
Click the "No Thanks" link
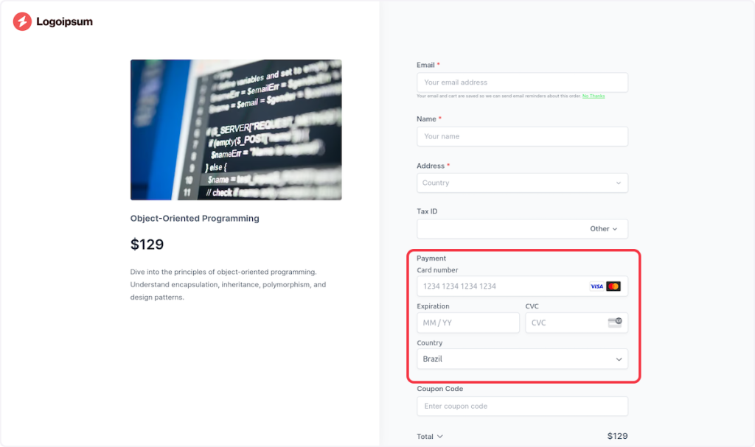594,96
